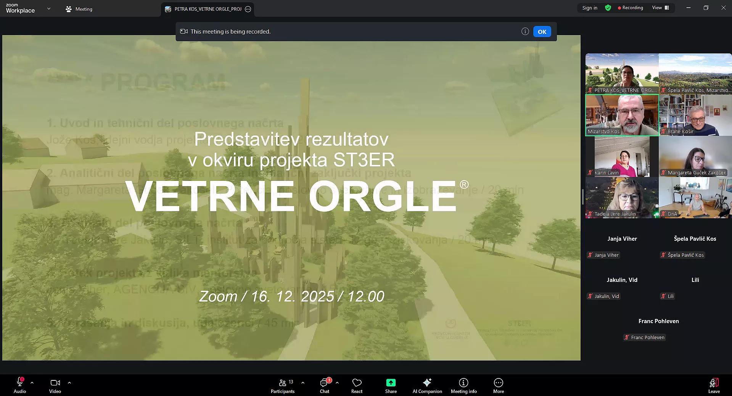Open the meeting Chat
The image size is (732, 396).
[324, 385]
